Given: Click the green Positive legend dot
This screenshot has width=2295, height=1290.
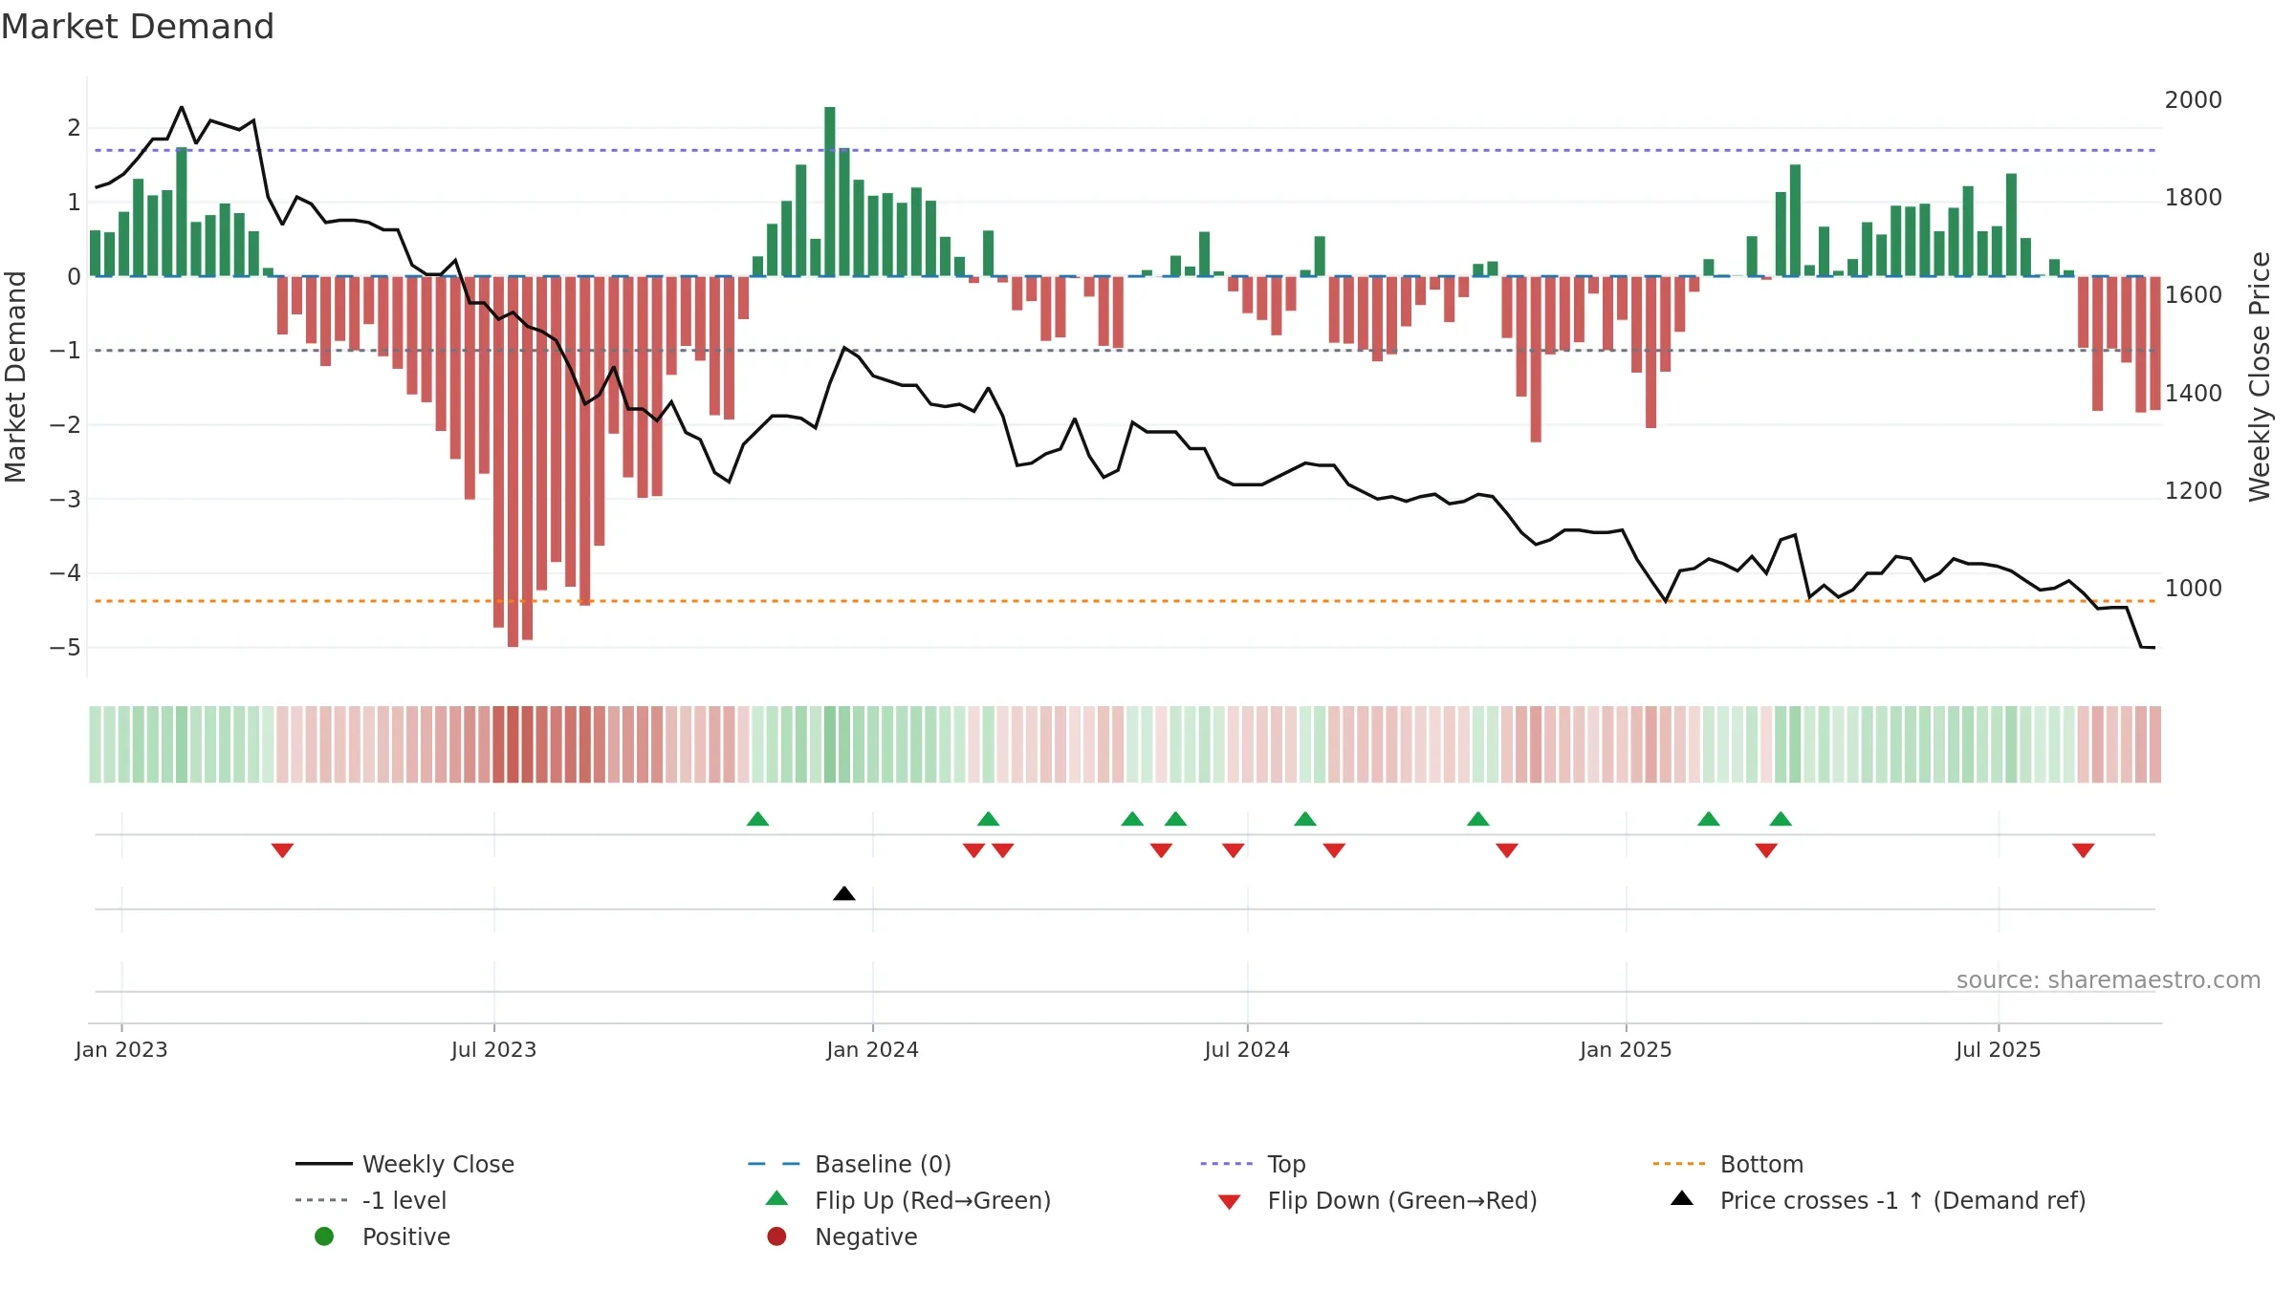Looking at the screenshot, I should click(x=324, y=1236).
